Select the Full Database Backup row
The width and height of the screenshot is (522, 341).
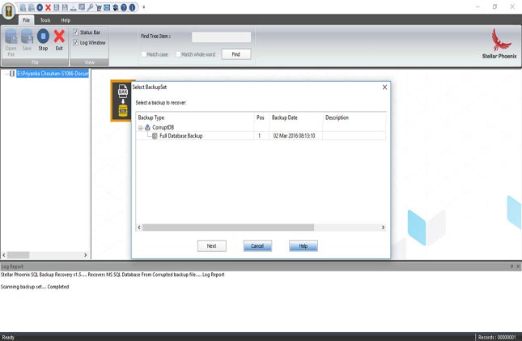[261, 135]
